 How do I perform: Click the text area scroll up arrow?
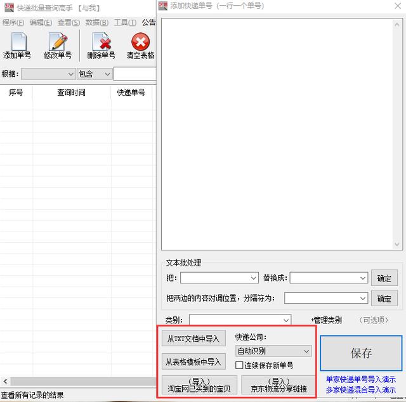[397, 25]
